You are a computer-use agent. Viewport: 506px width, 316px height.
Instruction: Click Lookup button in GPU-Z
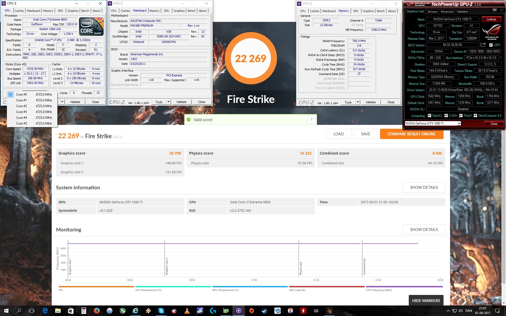(491, 19)
